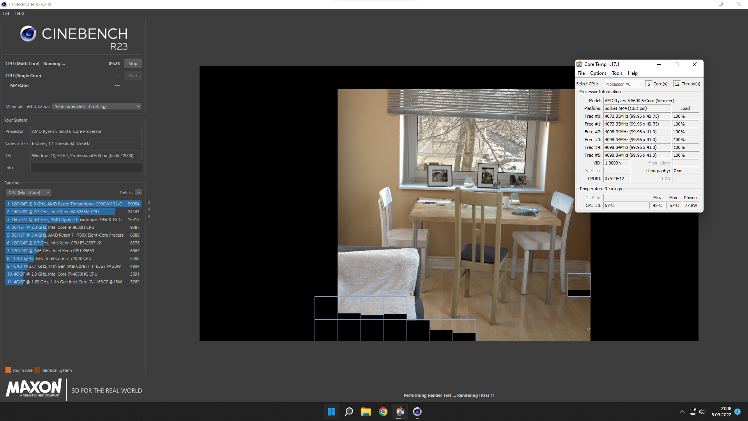
Task: Show hidden system tray icons
Action: (682, 412)
